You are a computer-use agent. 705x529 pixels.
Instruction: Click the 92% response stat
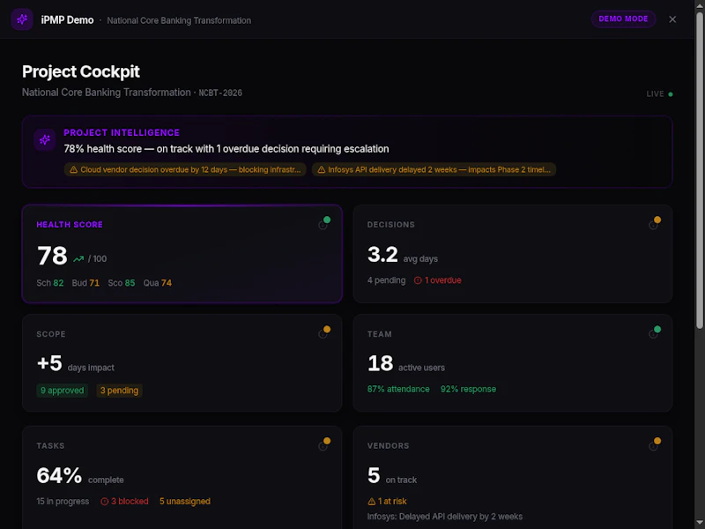pos(468,389)
